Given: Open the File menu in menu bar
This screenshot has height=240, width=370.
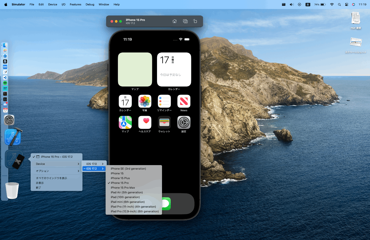Looking at the screenshot, I should click(32, 4).
